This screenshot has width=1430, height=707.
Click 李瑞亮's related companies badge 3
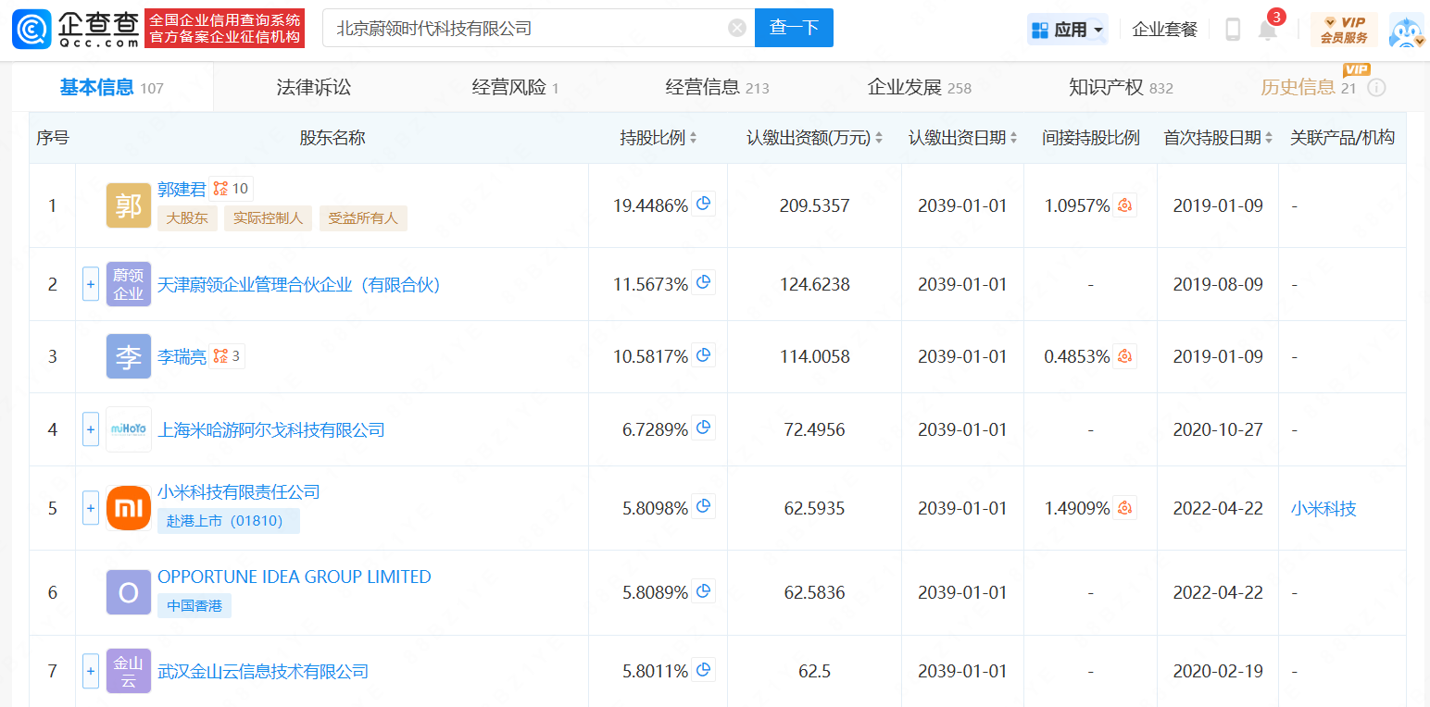tap(227, 356)
